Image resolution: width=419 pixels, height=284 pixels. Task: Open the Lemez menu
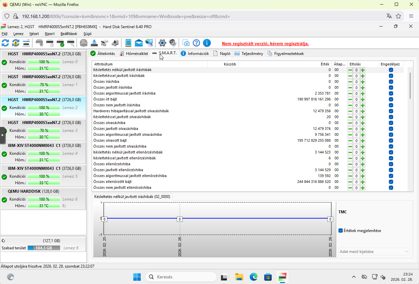(x=18, y=34)
